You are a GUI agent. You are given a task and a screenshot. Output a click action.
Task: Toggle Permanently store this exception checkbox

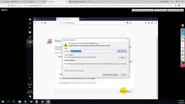[x=65, y=71]
